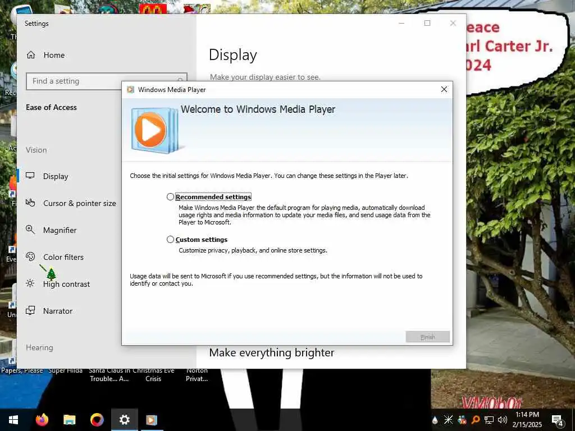The height and width of the screenshot is (431, 575).
Task: Click the Display monitor icon in Settings
Action: pos(30,176)
